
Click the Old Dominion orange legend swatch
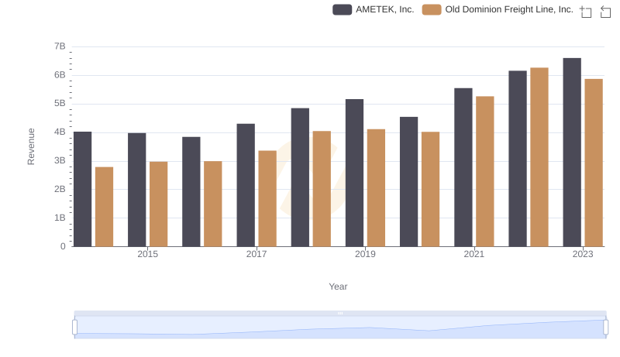tap(432, 9)
